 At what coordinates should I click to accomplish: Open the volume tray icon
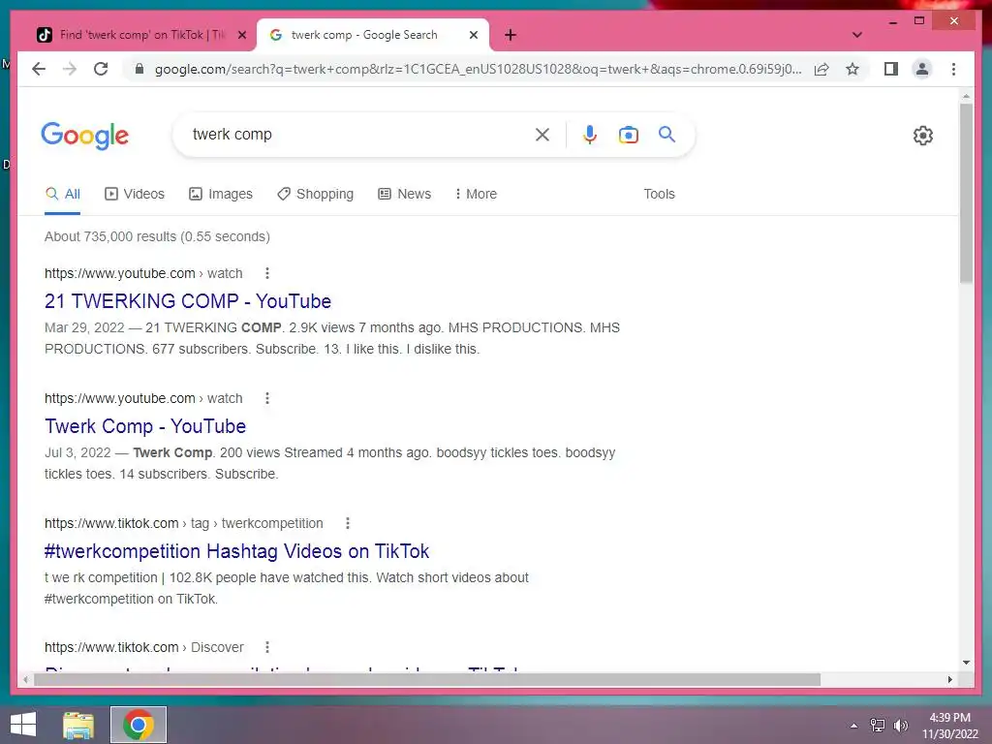pyautogui.click(x=901, y=726)
